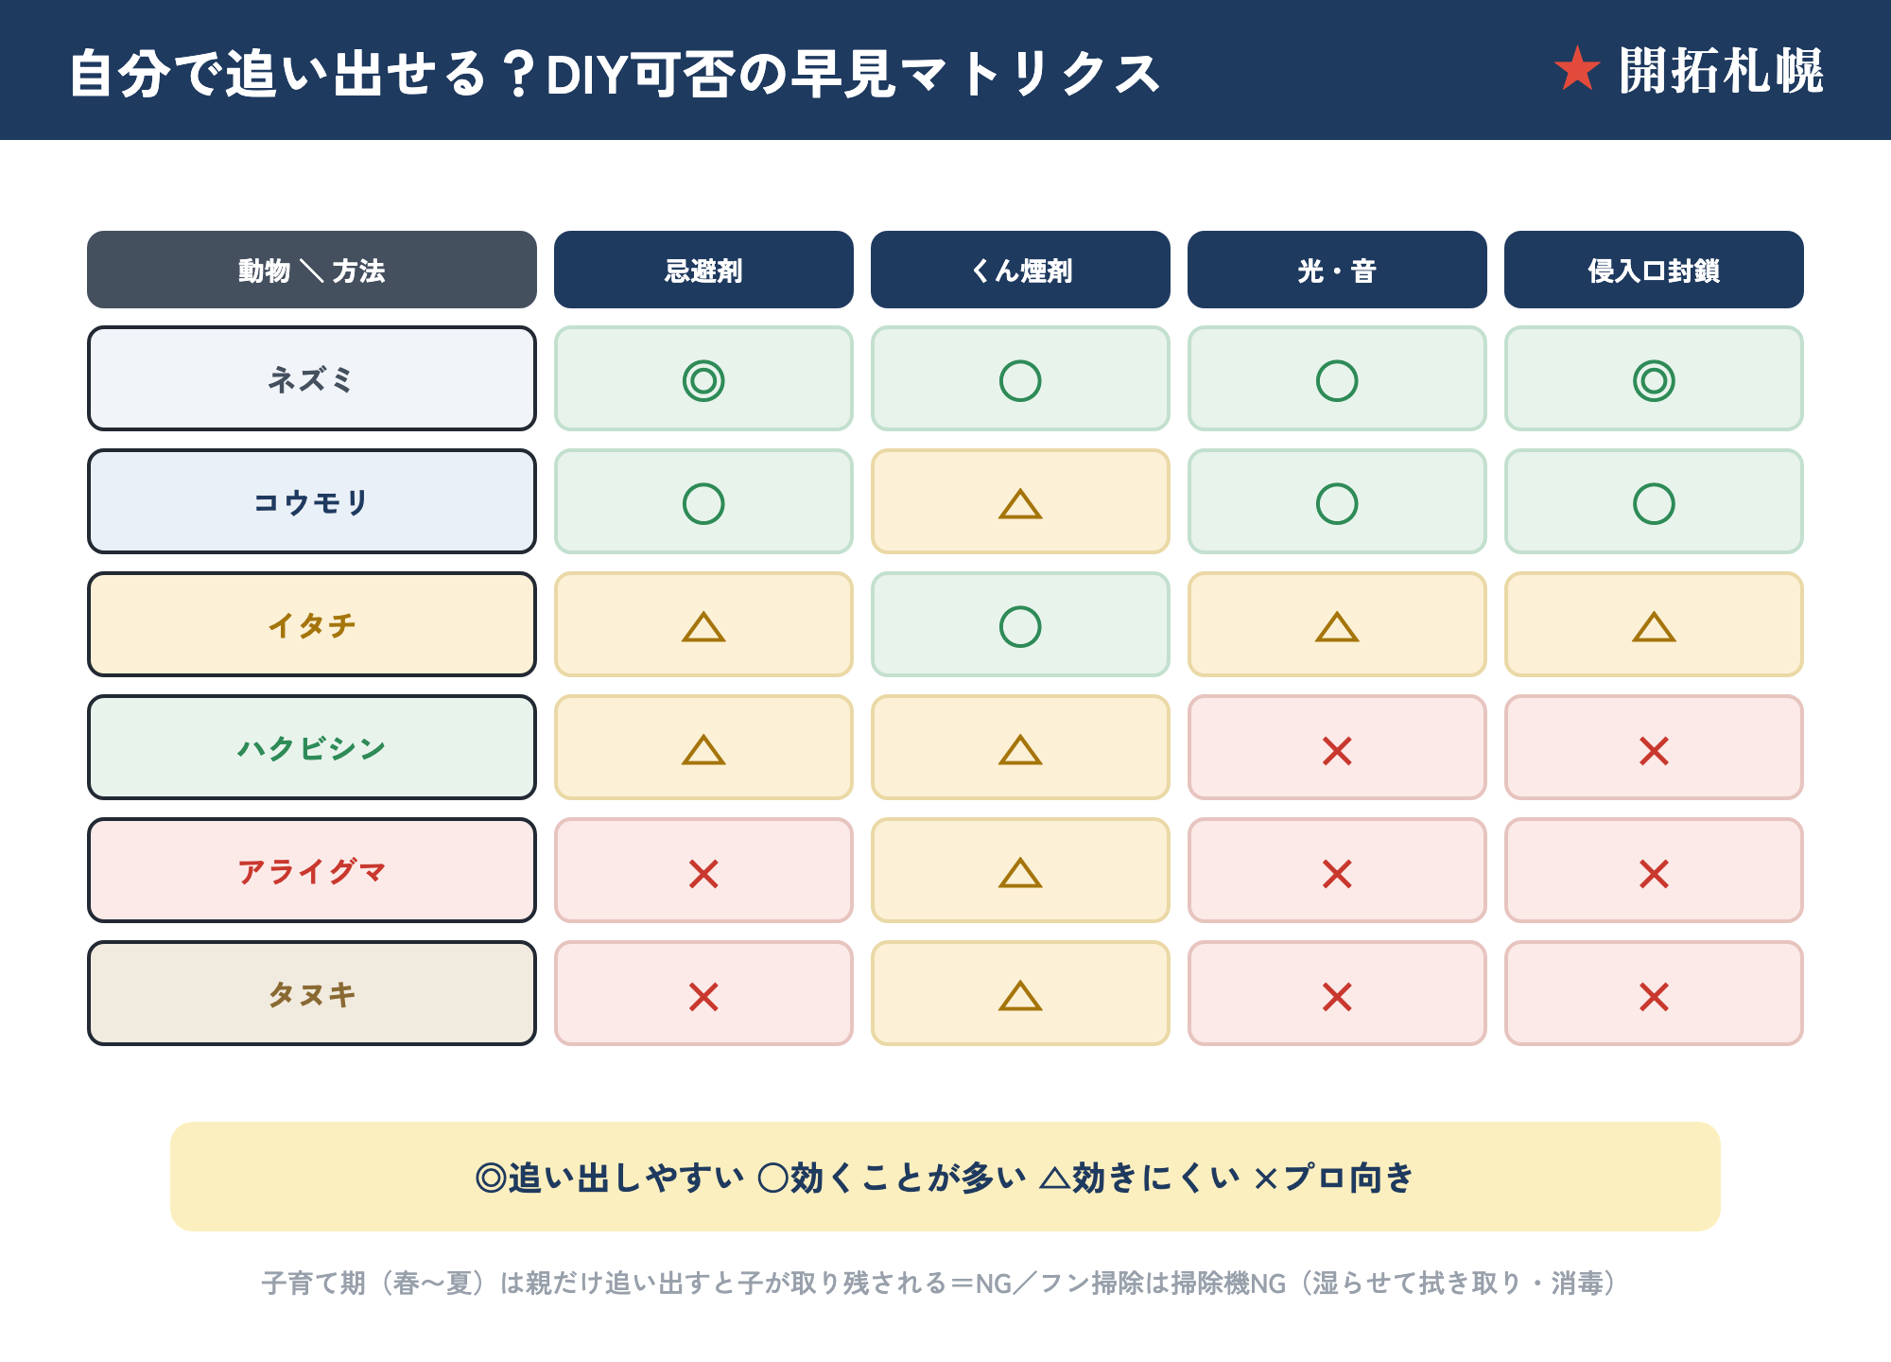Click the legend text 〇効くことが多い
The height and width of the screenshot is (1362, 1891).
892,1178
